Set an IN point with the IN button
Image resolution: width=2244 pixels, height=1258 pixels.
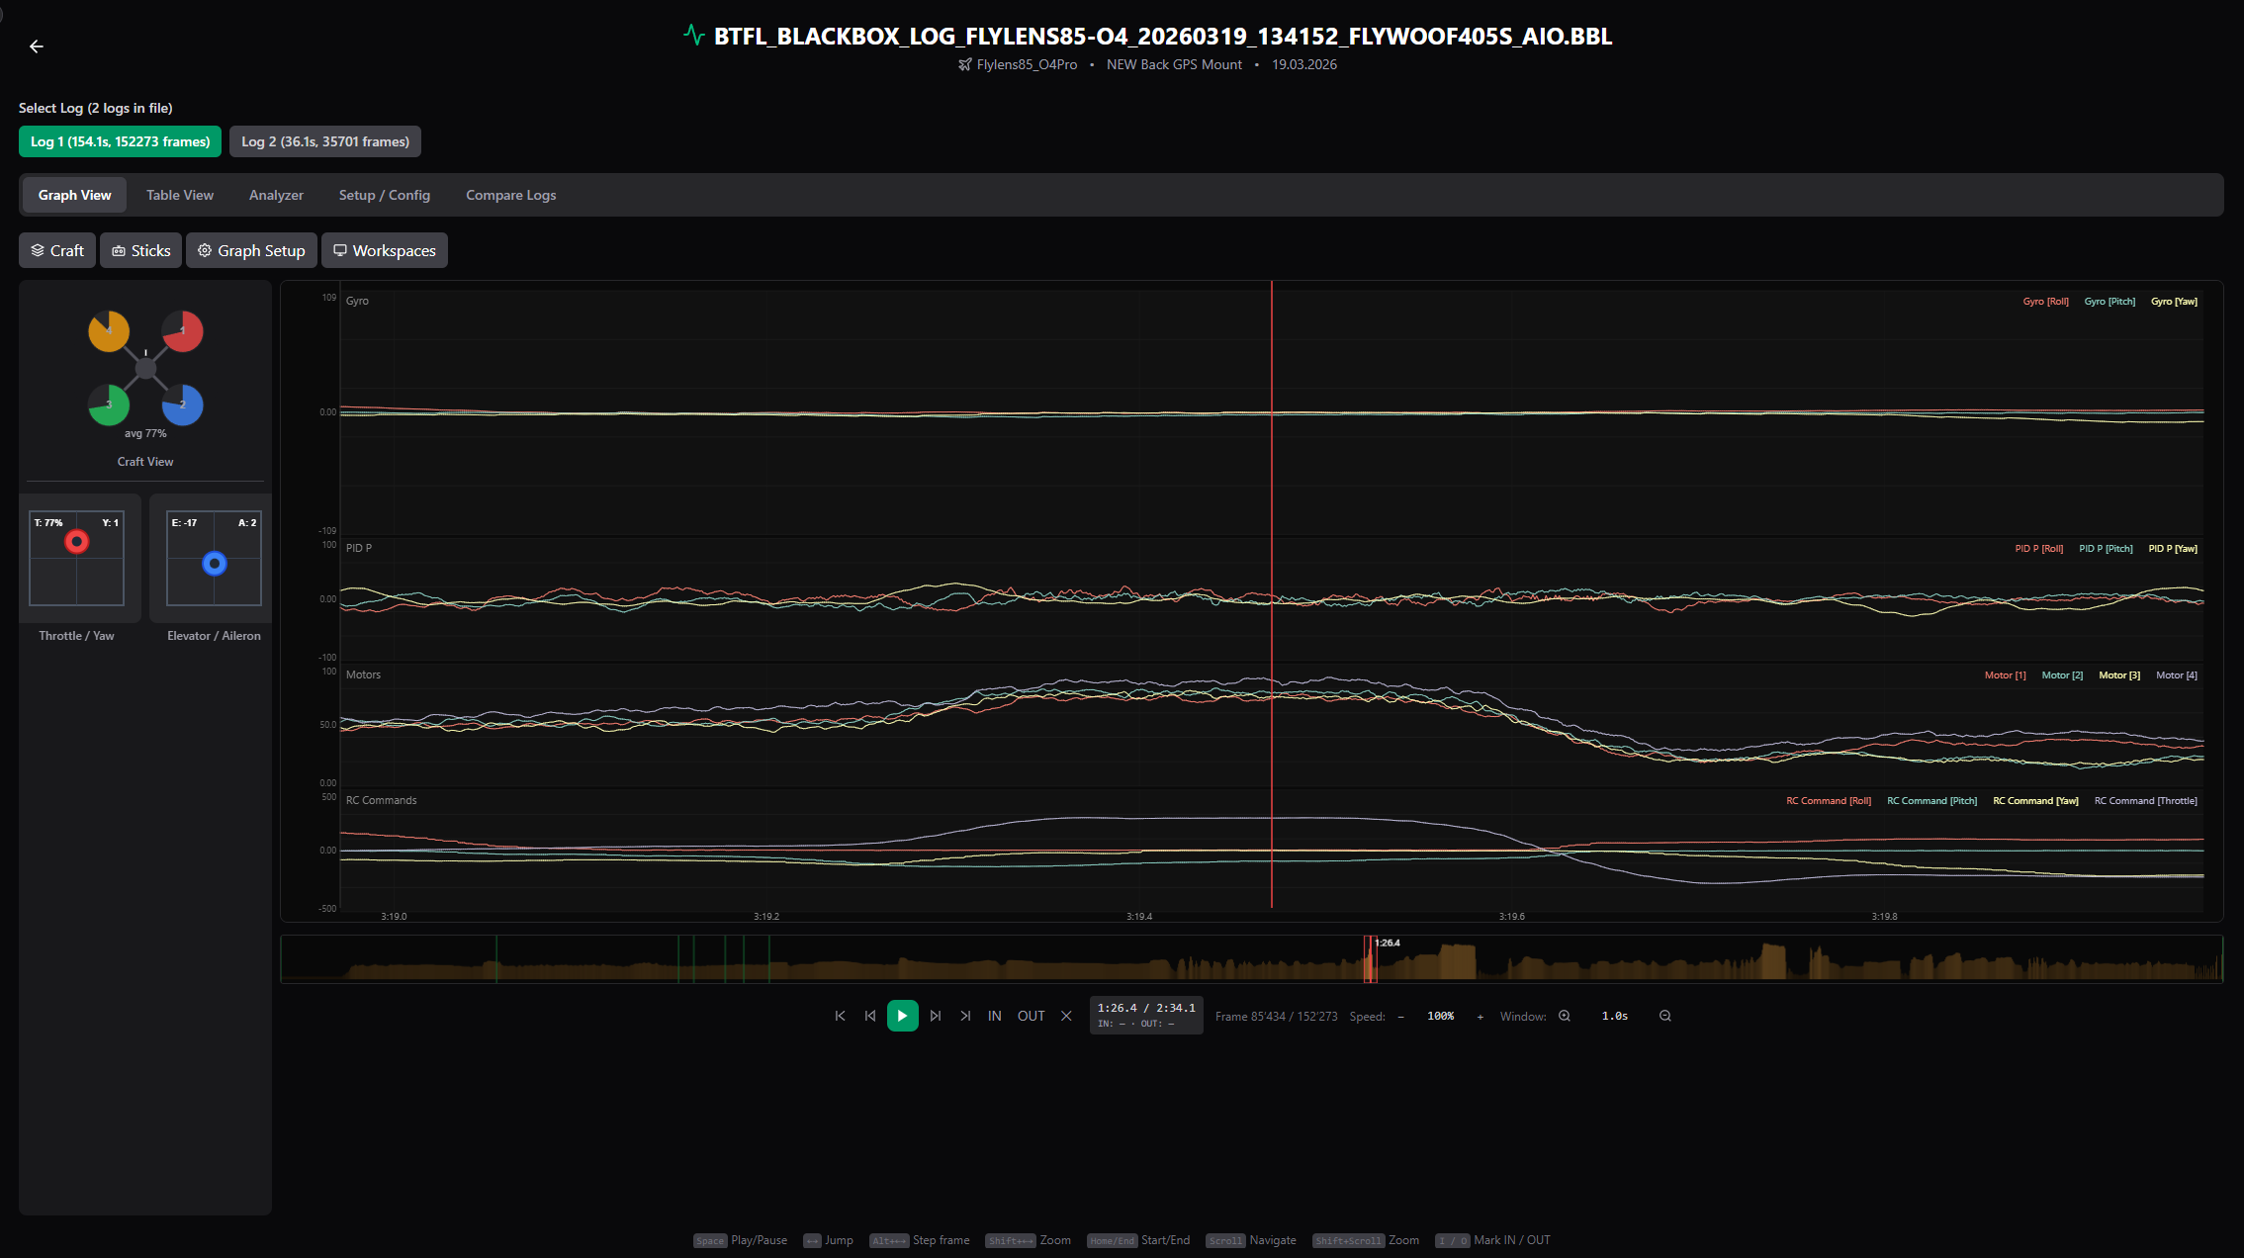coord(995,1016)
